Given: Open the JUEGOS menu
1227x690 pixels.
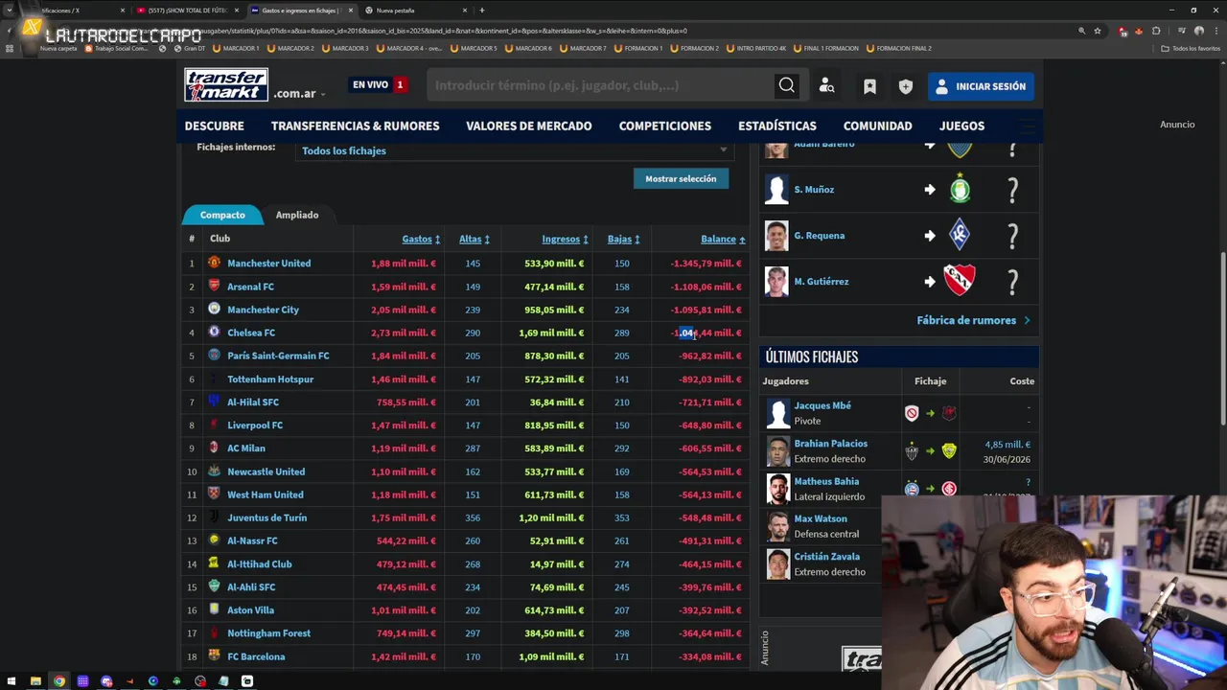Looking at the screenshot, I should click(961, 126).
